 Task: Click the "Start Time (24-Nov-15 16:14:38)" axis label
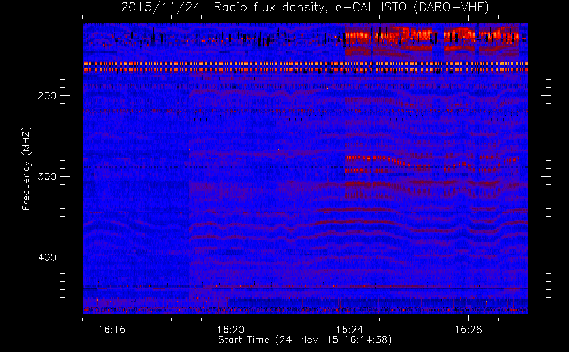305,340
